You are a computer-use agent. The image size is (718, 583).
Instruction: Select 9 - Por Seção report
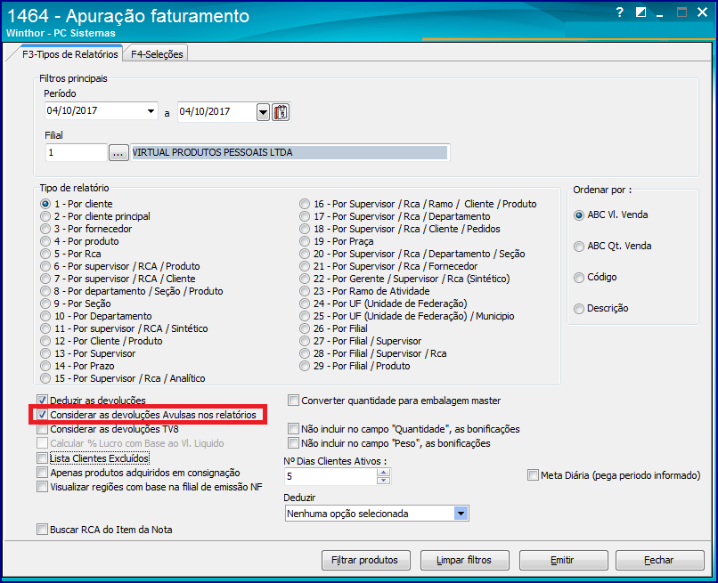pos(45,304)
